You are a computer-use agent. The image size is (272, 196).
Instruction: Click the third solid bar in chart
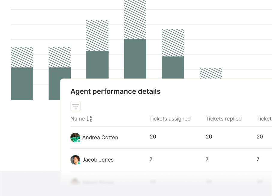click(x=97, y=65)
